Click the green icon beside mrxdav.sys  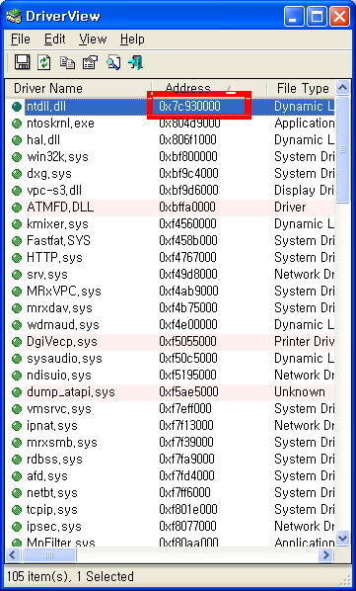pos(17,308)
